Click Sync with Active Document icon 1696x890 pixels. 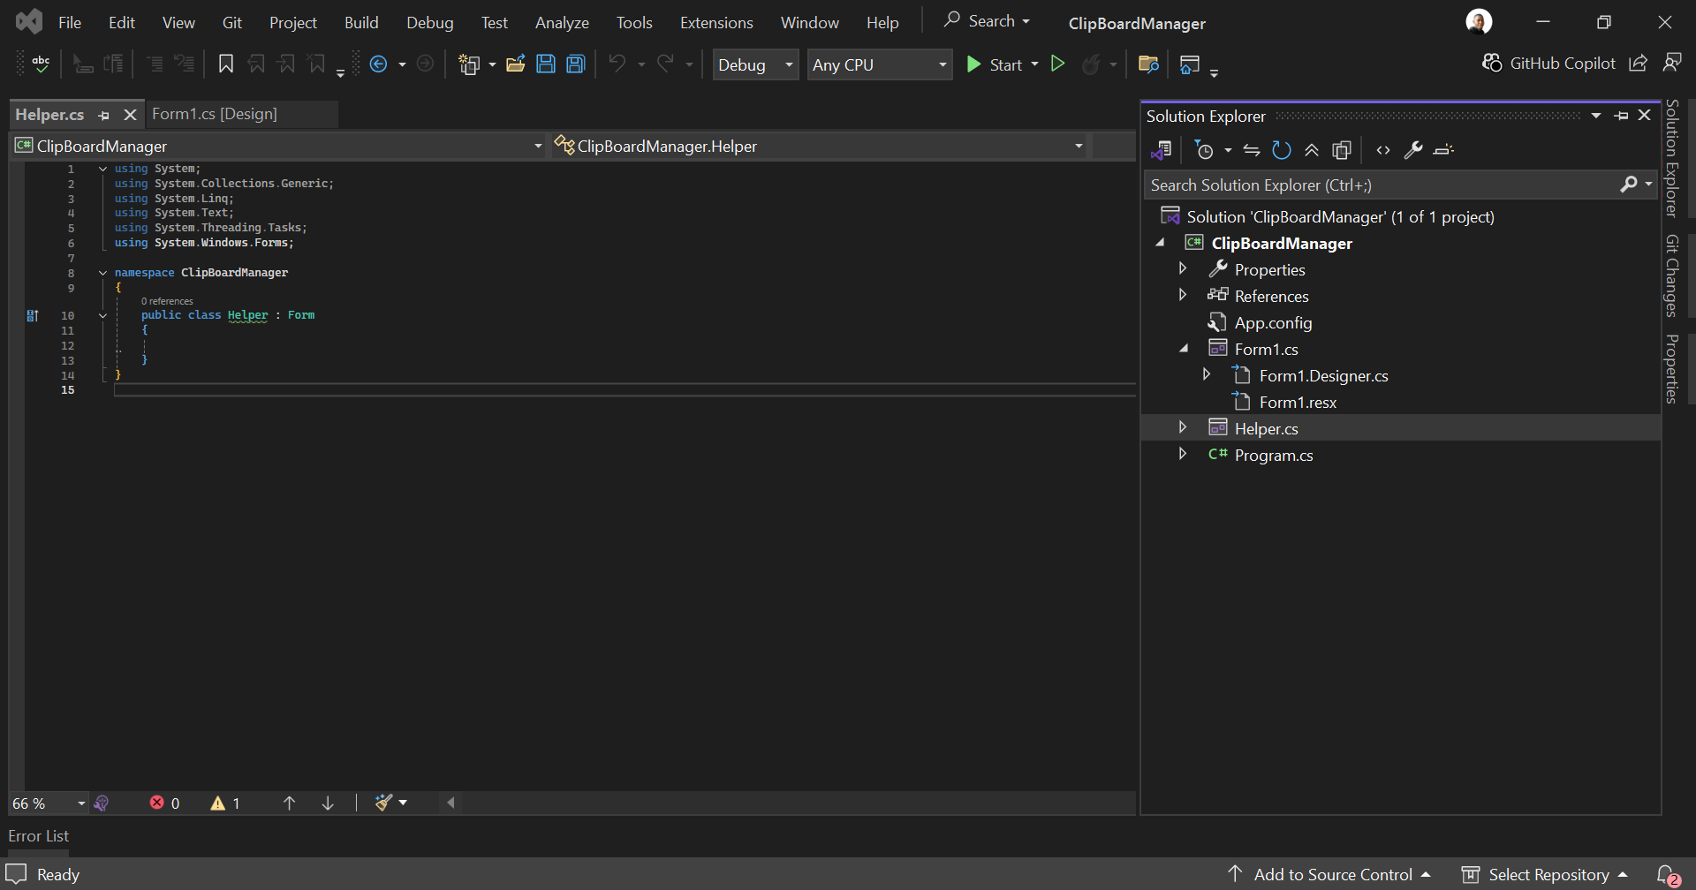coord(1252,150)
